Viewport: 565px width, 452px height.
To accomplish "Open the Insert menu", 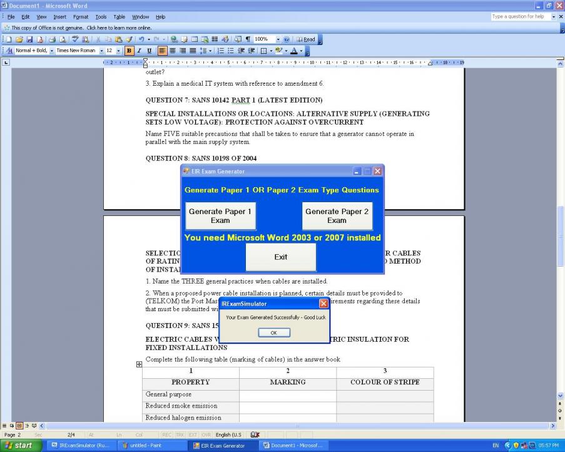I will pyautogui.click(x=59, y=16).
